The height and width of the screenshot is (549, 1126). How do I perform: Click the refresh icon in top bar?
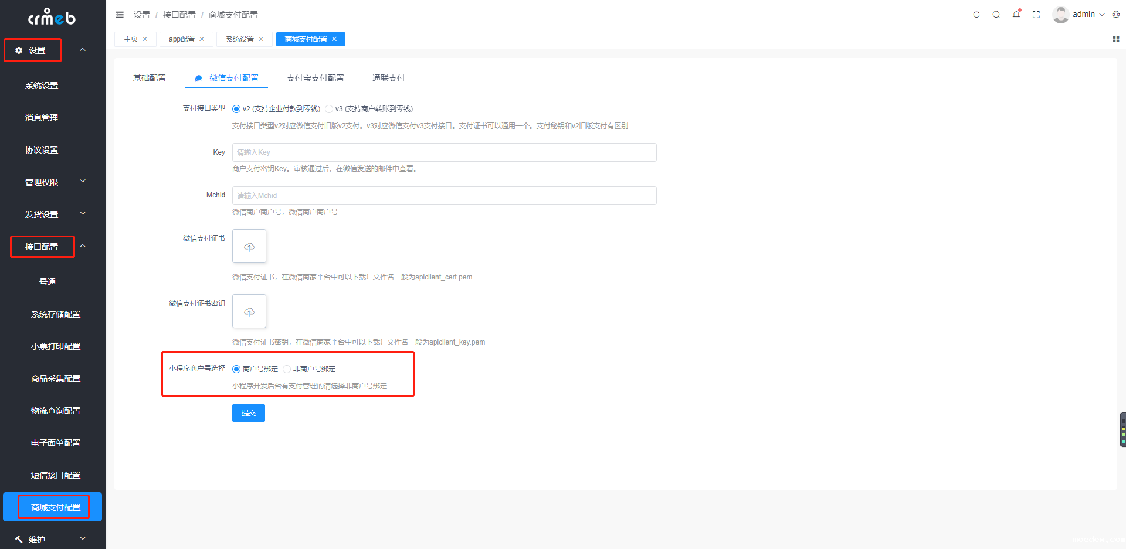(976, 15)
